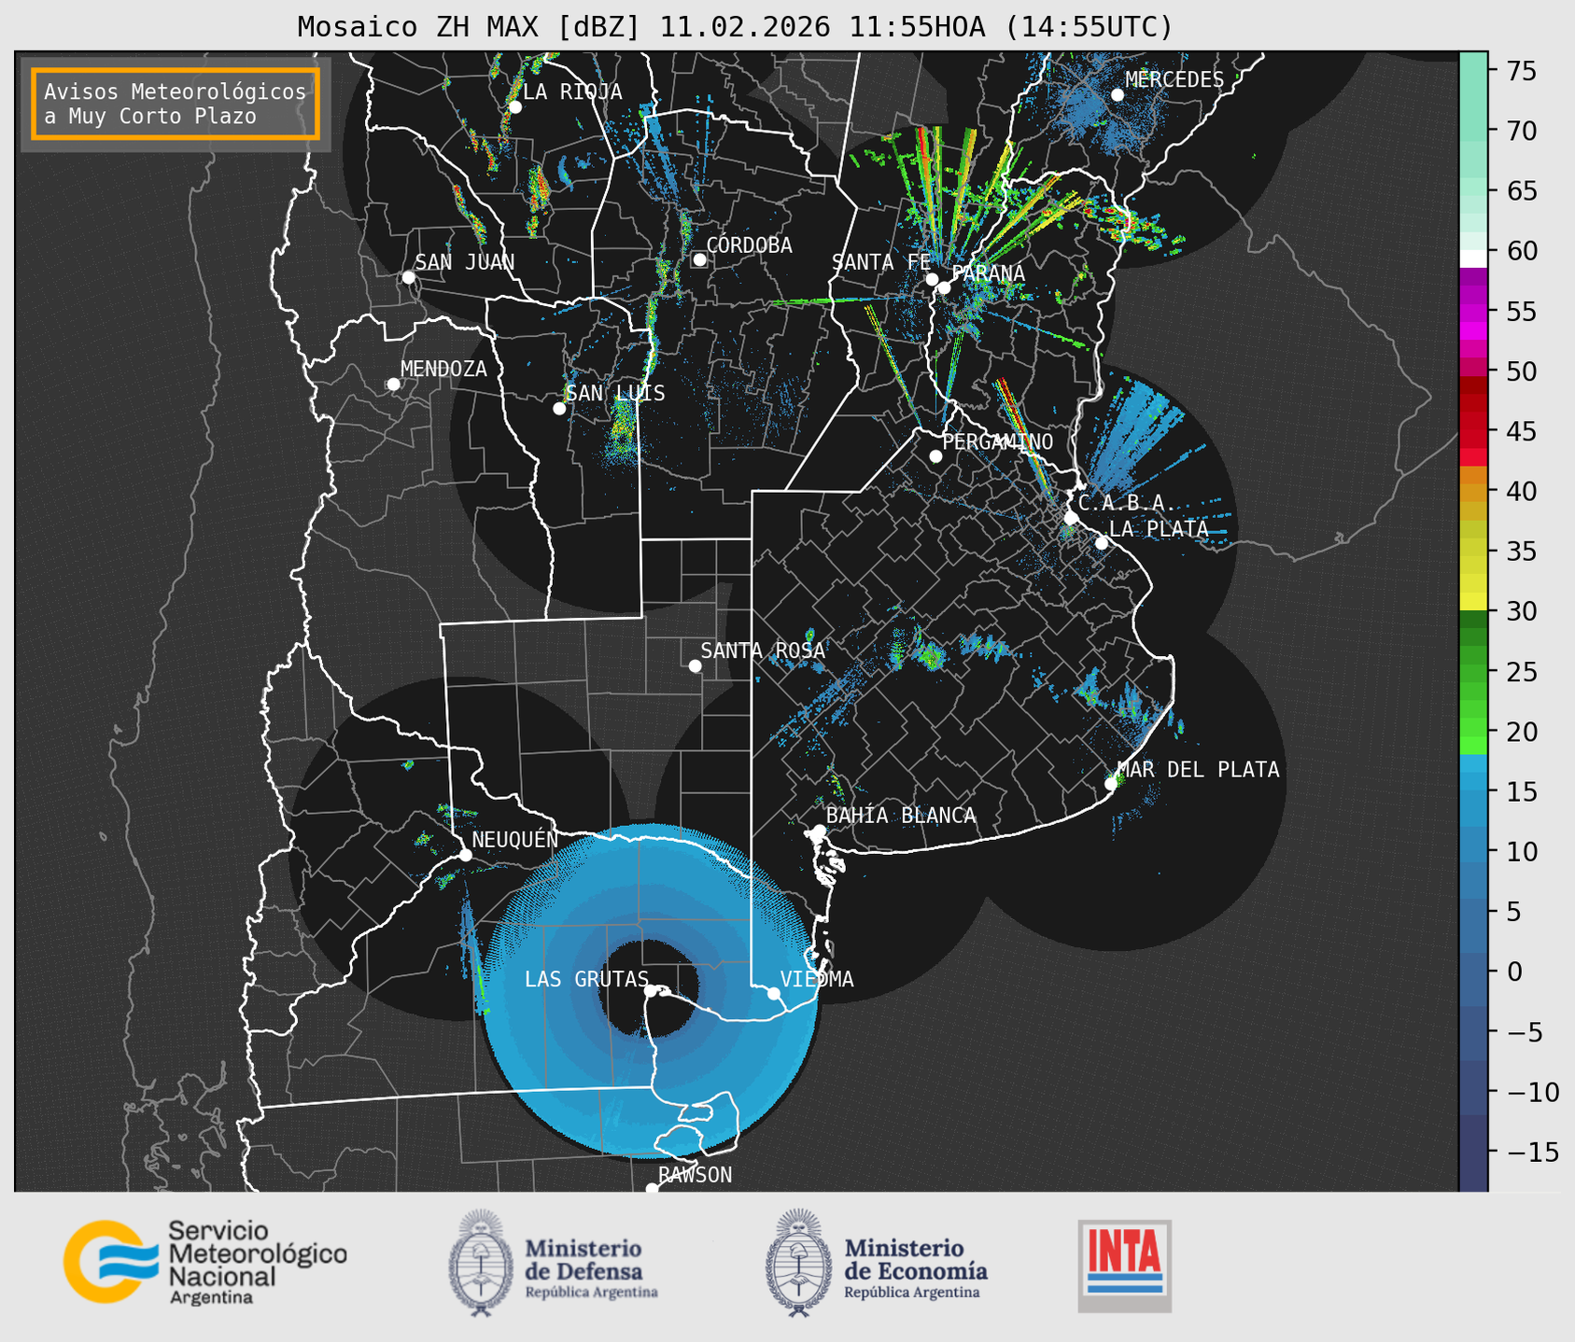This screenshot has height=1342, width=1575.
Task: Click the Ministerio de Defensa crest
Action: (481, 1264)
